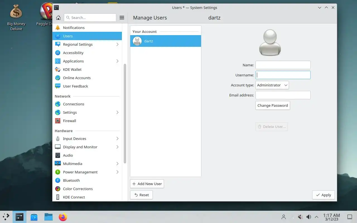Open the hamburger menu beside search
The width and height of the screenshot is (357, 223).
(122, 18)
